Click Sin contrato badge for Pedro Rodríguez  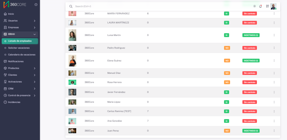coord(249,48)
